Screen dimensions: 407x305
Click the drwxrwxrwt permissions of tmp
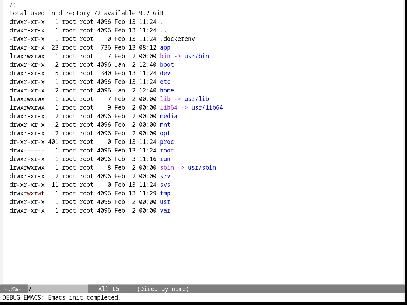tap(27, 193)
